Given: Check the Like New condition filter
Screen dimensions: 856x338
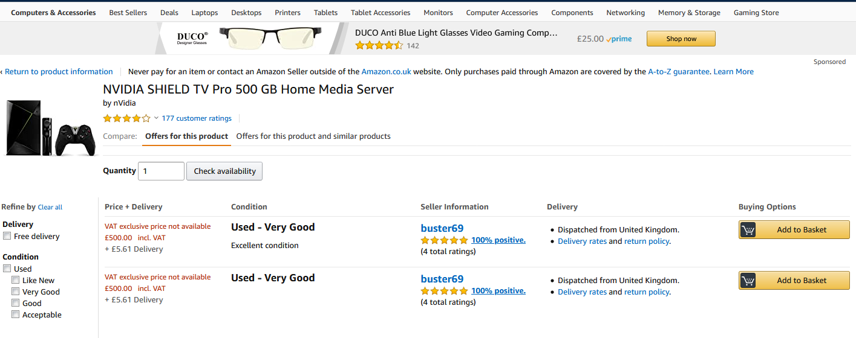Looking at the screenshot, I should tap(16, 281).
